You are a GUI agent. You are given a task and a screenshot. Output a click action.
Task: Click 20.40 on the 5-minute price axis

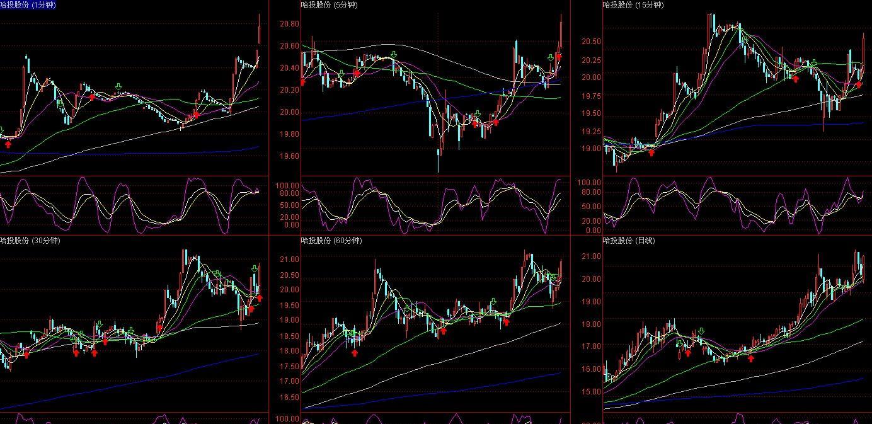289,68
